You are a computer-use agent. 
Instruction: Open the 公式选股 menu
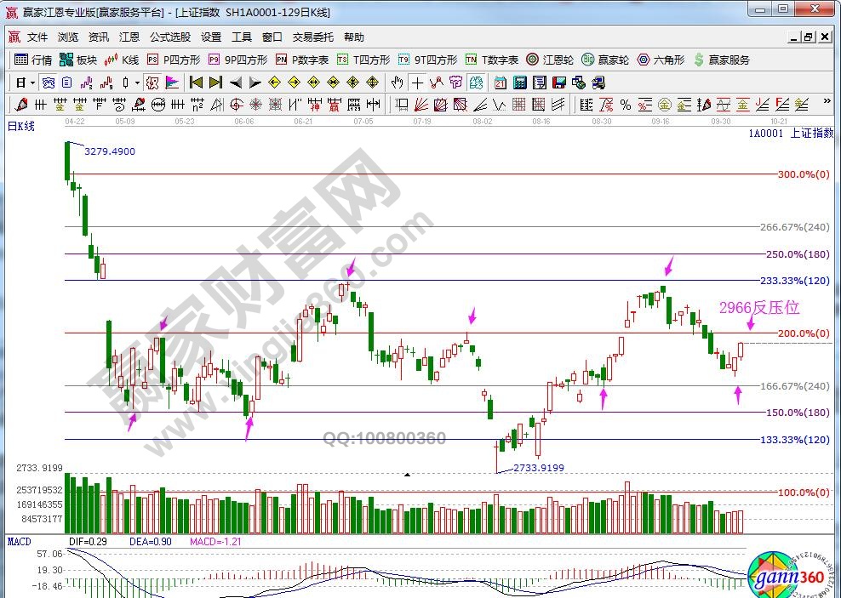coord(170,37)
